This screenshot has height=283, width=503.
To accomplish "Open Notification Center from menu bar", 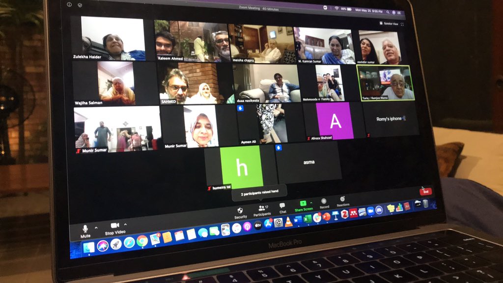I will 399,13.
